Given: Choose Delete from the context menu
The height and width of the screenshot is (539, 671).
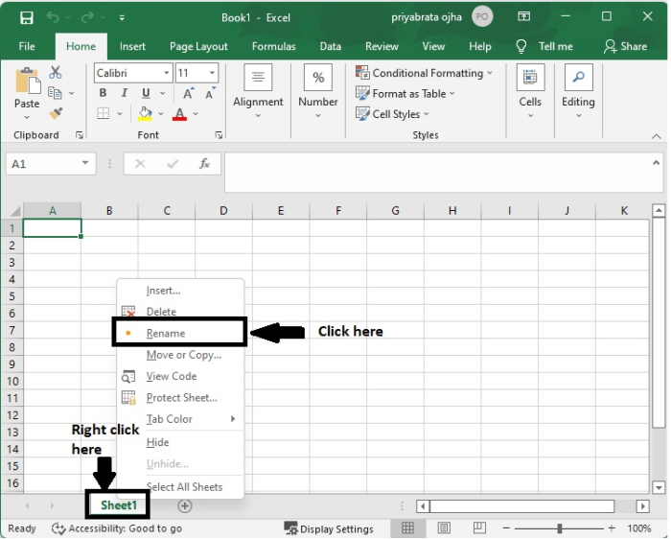Looking at the screenshot, I should coord(180,312).
